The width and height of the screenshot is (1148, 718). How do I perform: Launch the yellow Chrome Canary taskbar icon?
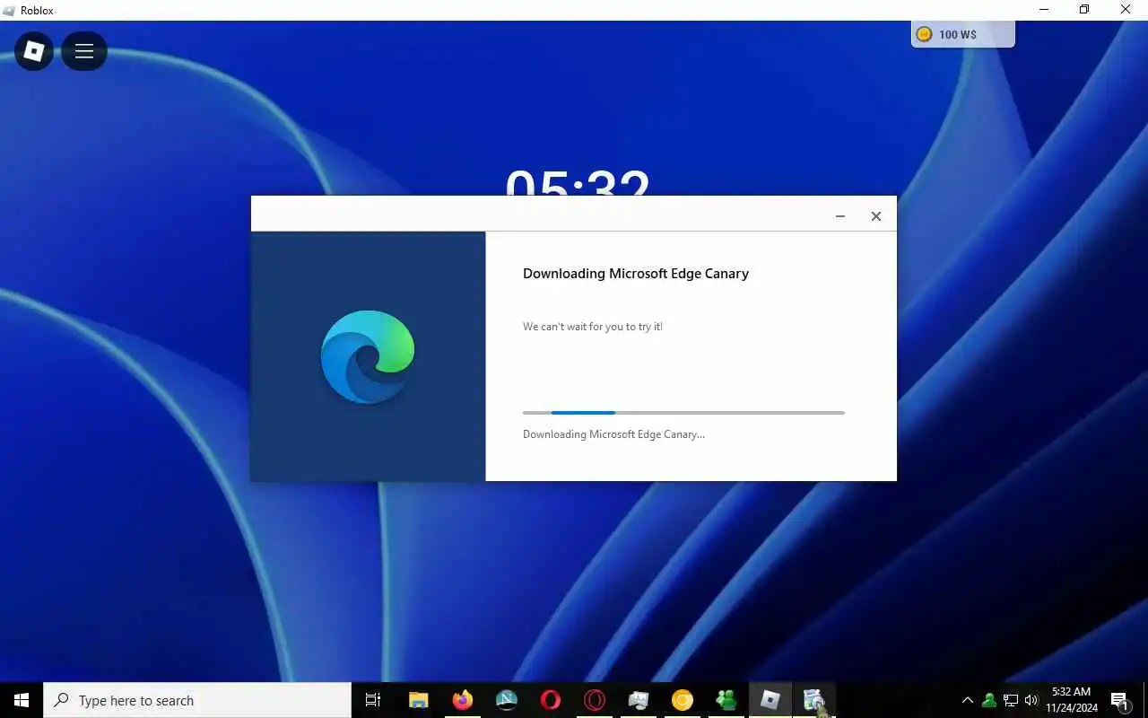coord(683,700)
